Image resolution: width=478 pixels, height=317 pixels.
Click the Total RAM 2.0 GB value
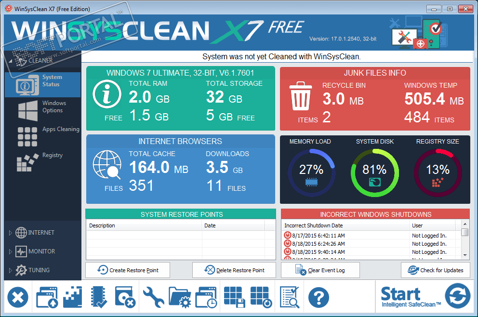(x=149, y=97)
